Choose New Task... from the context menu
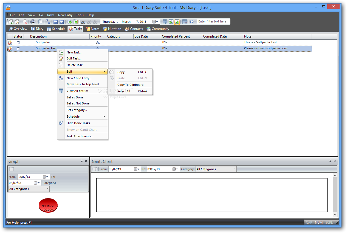The width and height of the screenshot is (347, 233). coord(83,52)
